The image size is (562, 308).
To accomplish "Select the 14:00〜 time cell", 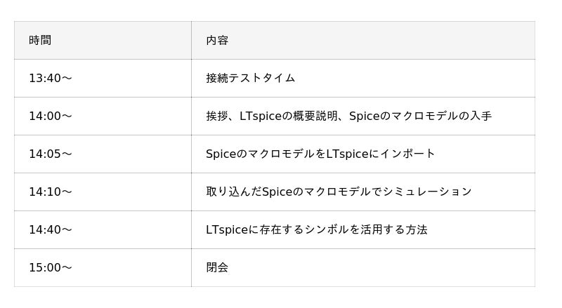I will pos(50,116).
